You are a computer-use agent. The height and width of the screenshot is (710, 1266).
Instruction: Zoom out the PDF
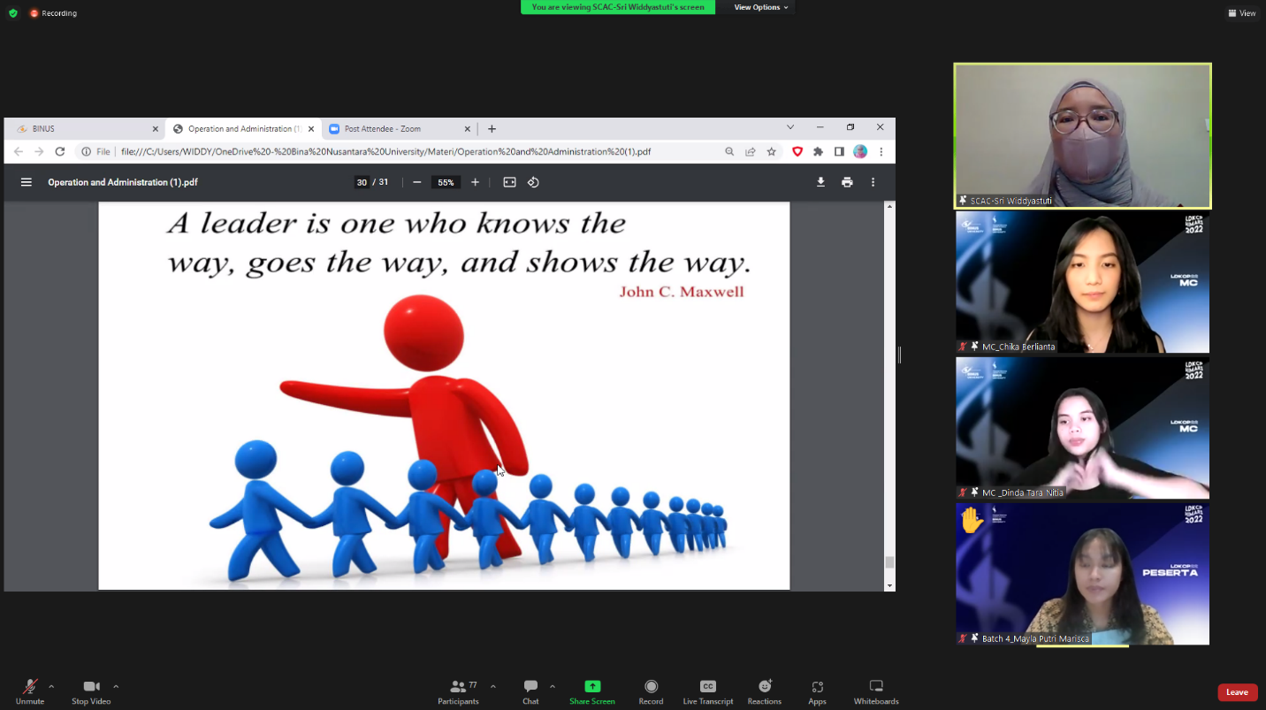click(x=417, y=182)
